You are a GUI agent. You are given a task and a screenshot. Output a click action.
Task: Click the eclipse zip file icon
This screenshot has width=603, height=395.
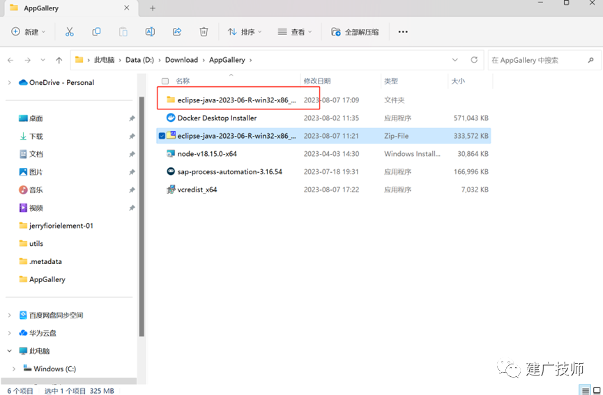(171, 135)
